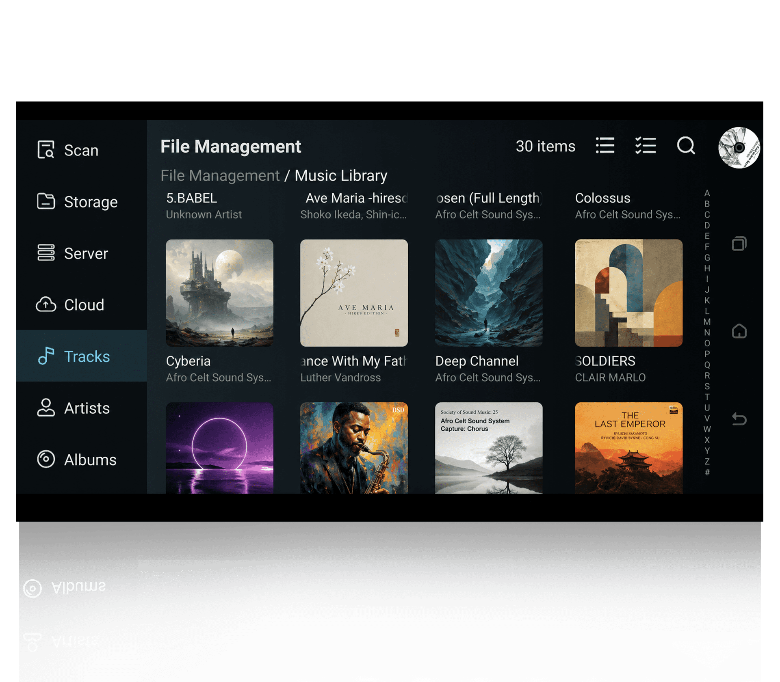
Task: Go to Cloud menu label
Action: [84, 305]
